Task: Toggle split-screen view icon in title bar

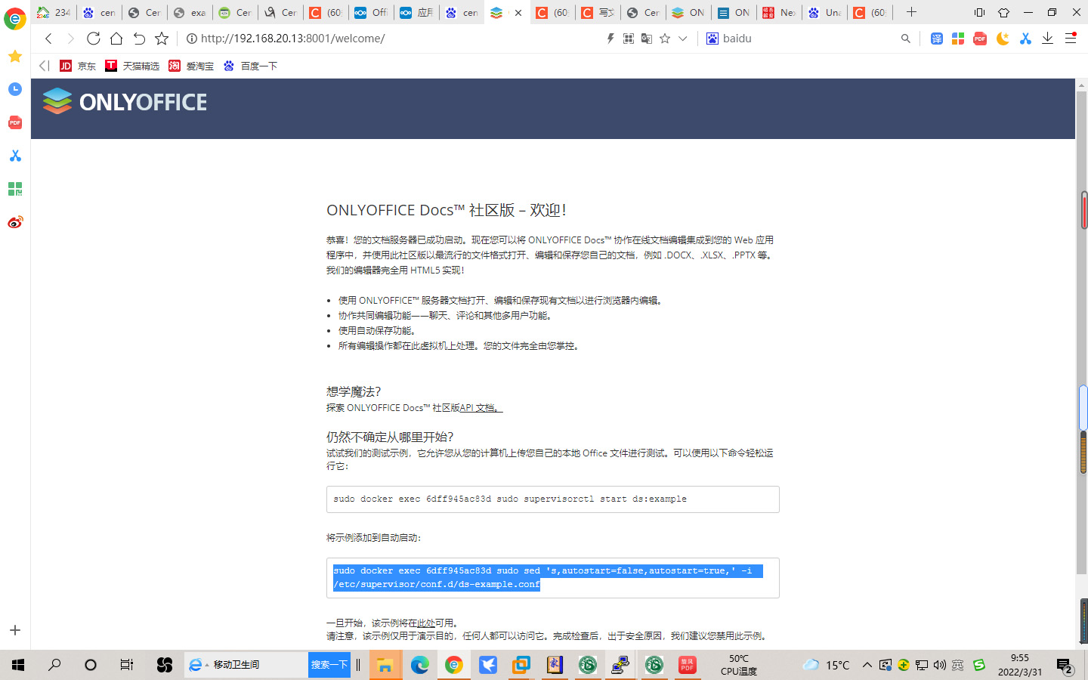Action: [x=979, y=12]
